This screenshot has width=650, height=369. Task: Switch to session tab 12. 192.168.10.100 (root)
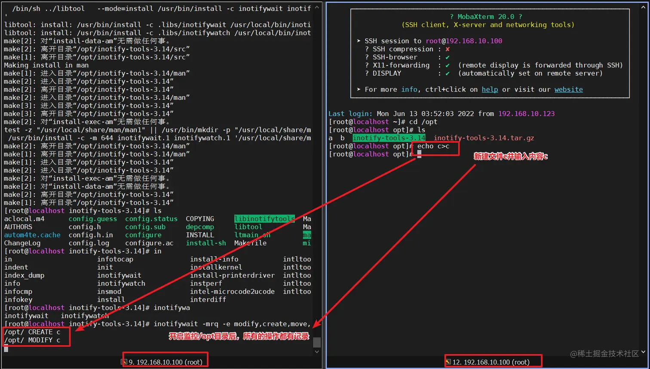pyautogui.click(x=491, y=362)
